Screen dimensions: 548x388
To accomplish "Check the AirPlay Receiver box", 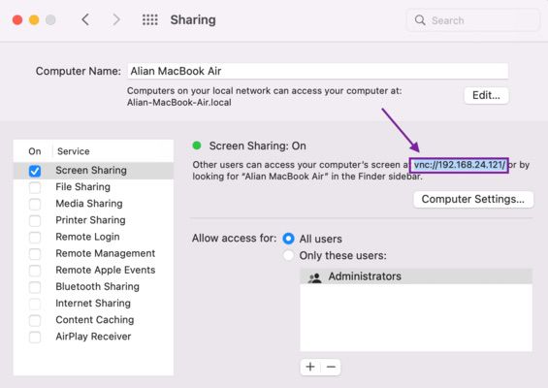I will click(x=35, y=337).
